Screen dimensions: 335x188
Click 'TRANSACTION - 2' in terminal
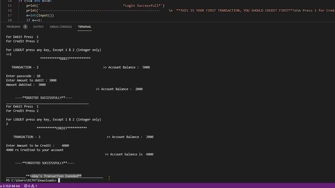pos(25,67)
